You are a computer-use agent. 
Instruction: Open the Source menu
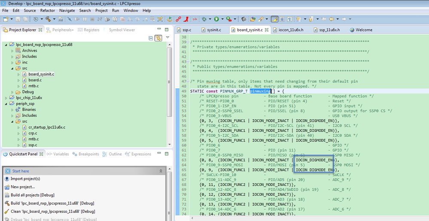tap(30, 10)
